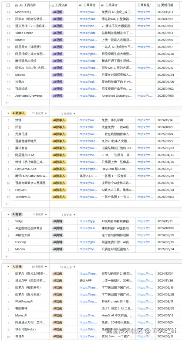Click the 更新日期 column calendar icon
The height and width of the screenshot is (340, 182).
tap(158, 5)
